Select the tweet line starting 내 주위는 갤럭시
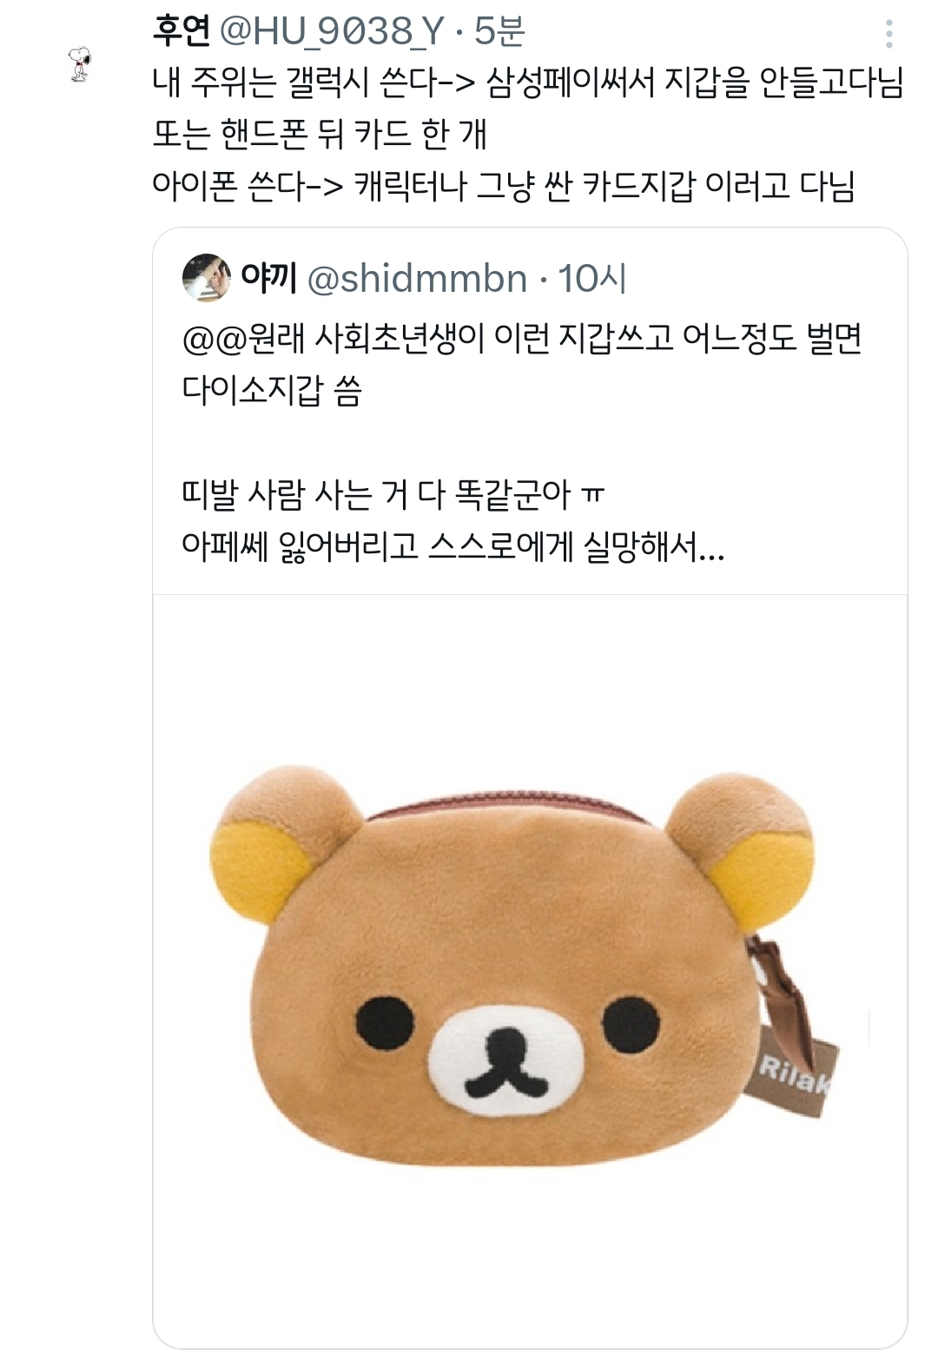Screen dimensions: 938x1368 tap(528, 83)
